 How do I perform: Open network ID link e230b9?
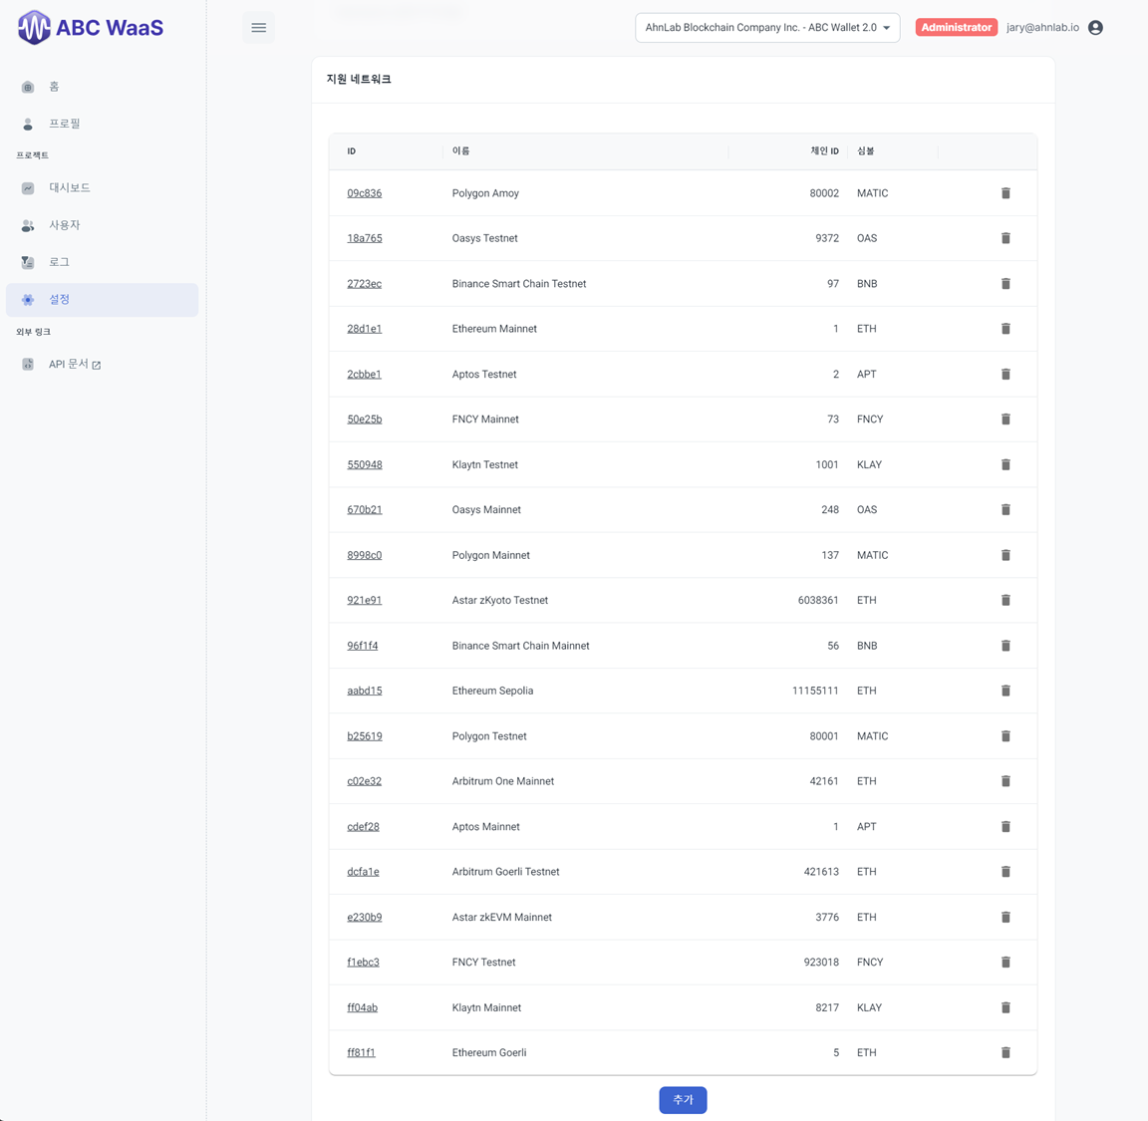(x=364, y=917)
